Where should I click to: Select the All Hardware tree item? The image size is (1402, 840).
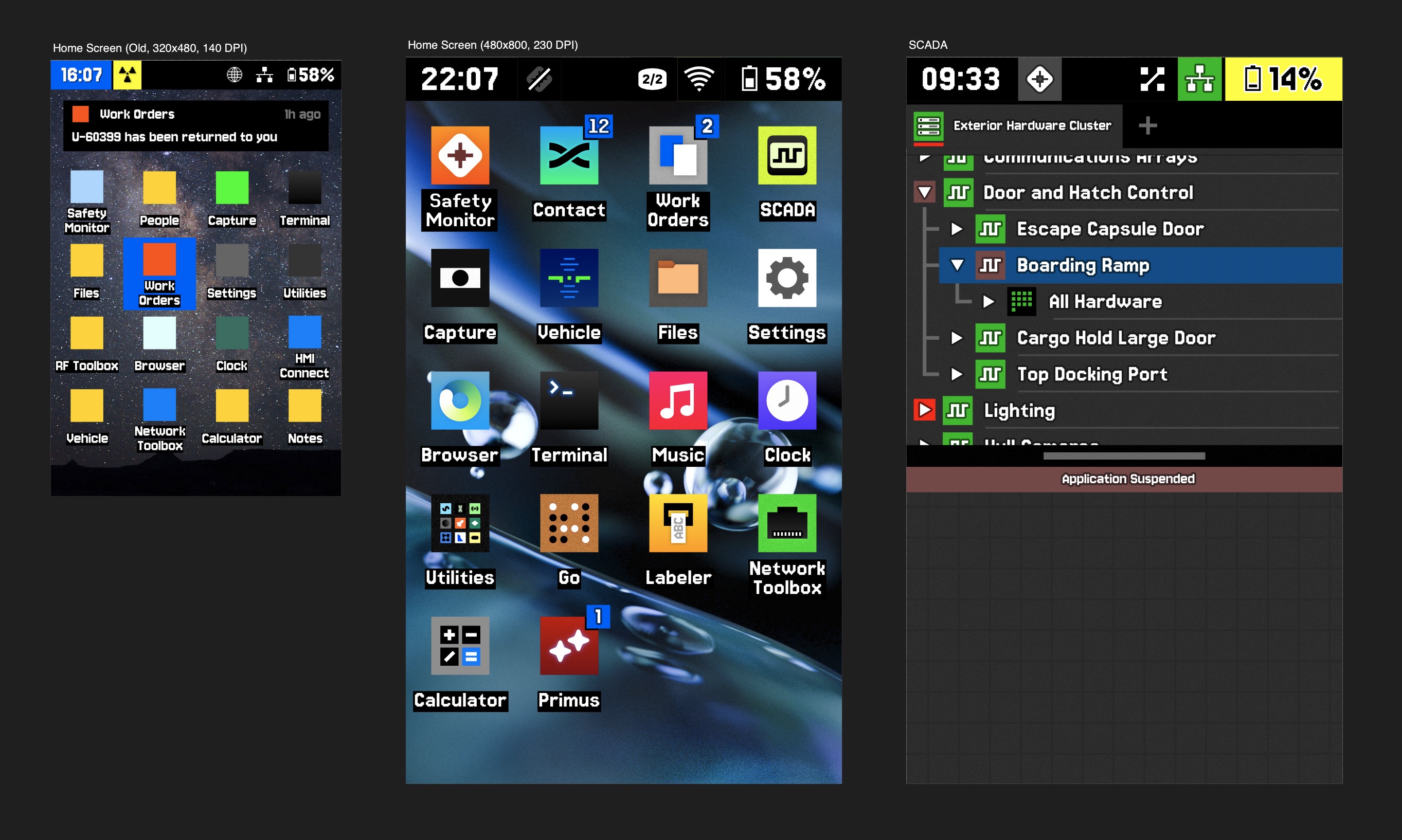1104,301
